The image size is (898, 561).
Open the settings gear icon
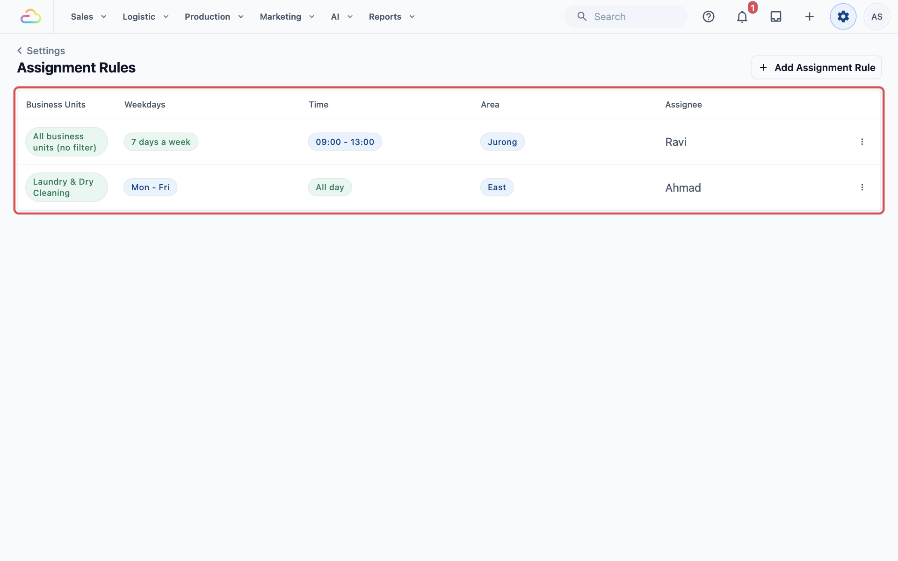843,17
